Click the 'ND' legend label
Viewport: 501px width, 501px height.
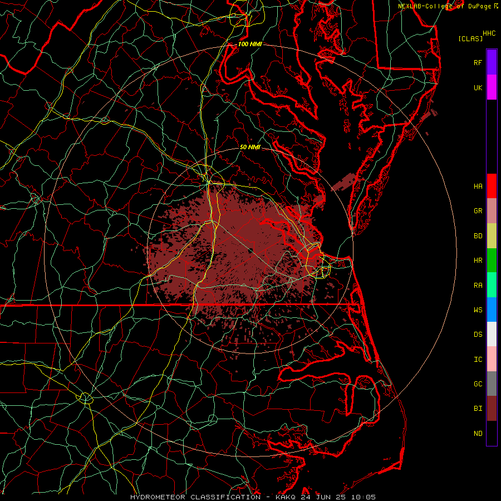click(478, 433)
